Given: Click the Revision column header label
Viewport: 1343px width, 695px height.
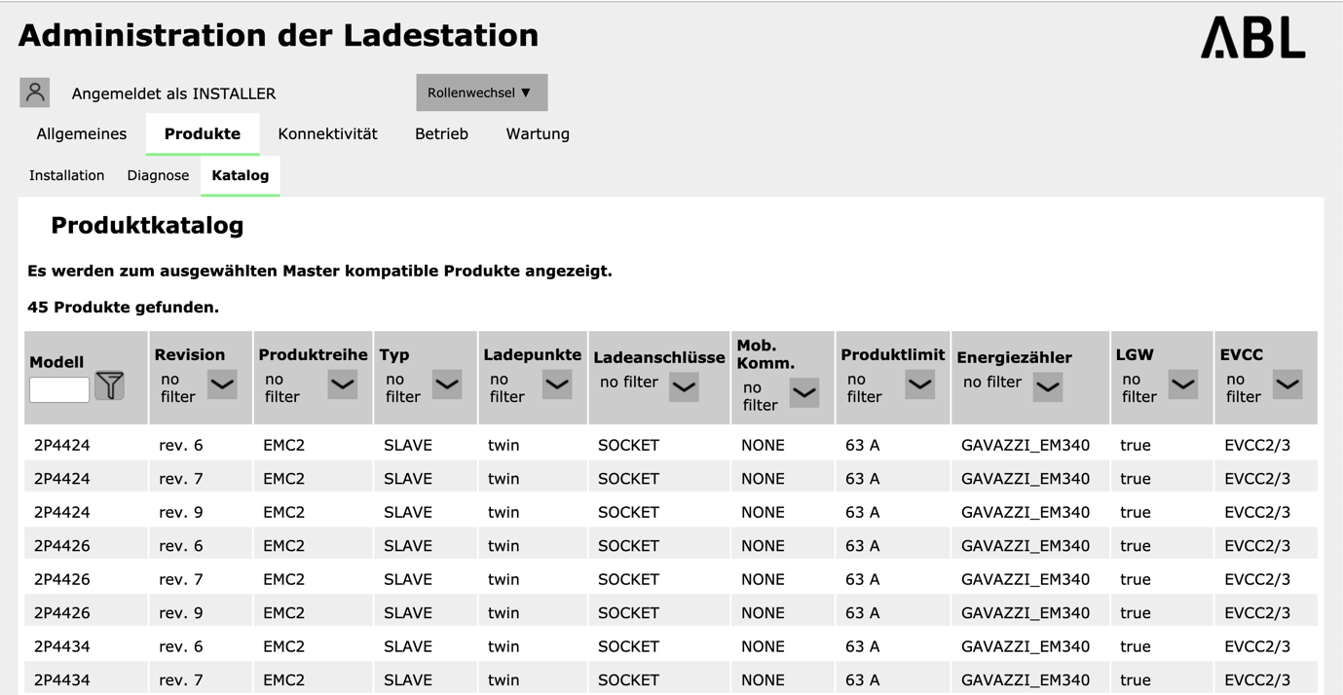Looking at the screenshot, I should [x=190, y=354].
